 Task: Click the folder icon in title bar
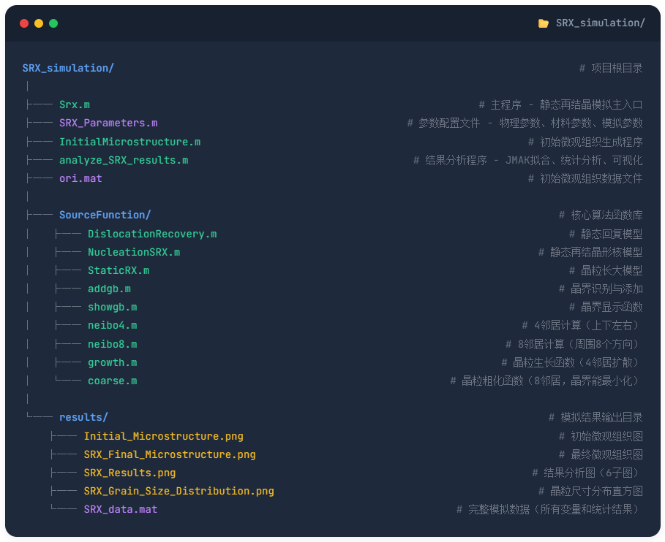coord(543,23)
